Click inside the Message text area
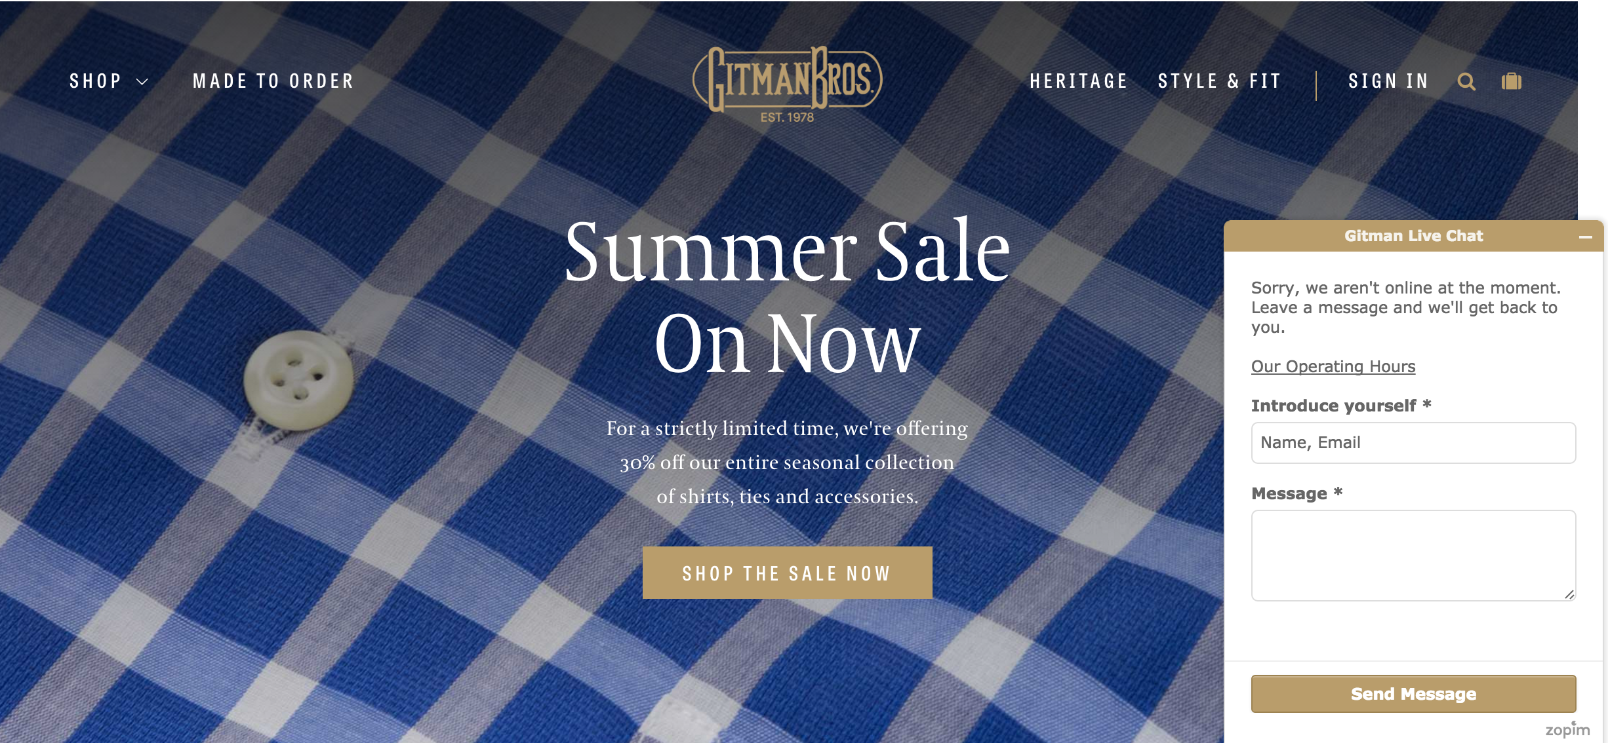 pyautogui.click(x=1413, y=556)
